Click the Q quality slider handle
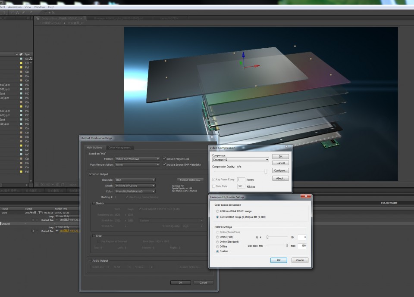 [x=267, y=237]
